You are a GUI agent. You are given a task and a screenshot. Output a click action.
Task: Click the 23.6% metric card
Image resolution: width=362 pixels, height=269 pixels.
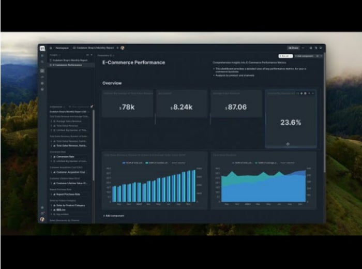tap(291, 118)
